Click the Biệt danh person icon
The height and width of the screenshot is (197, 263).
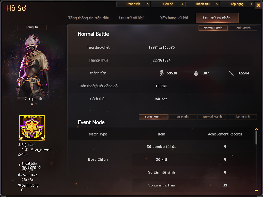click(19, 144)
